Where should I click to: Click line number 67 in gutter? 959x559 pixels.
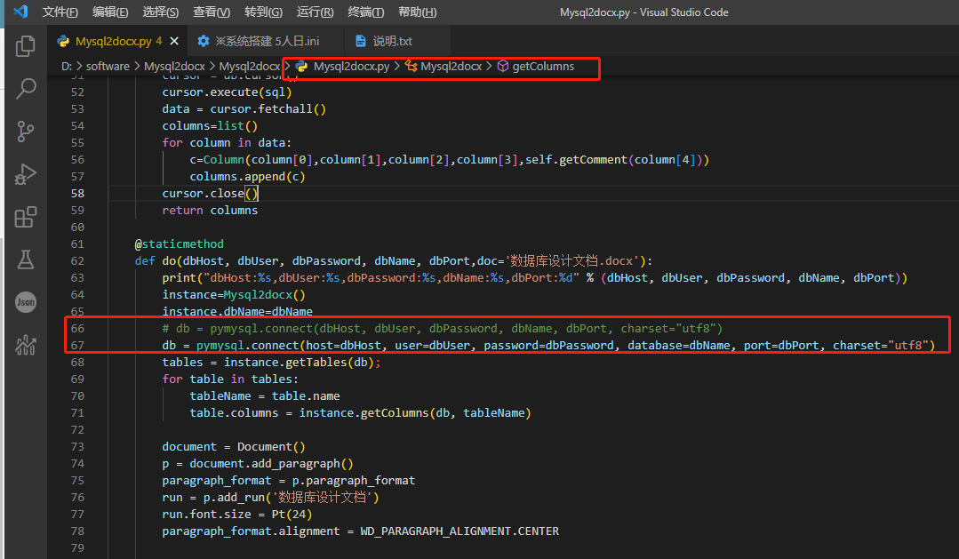coord(77,345)
